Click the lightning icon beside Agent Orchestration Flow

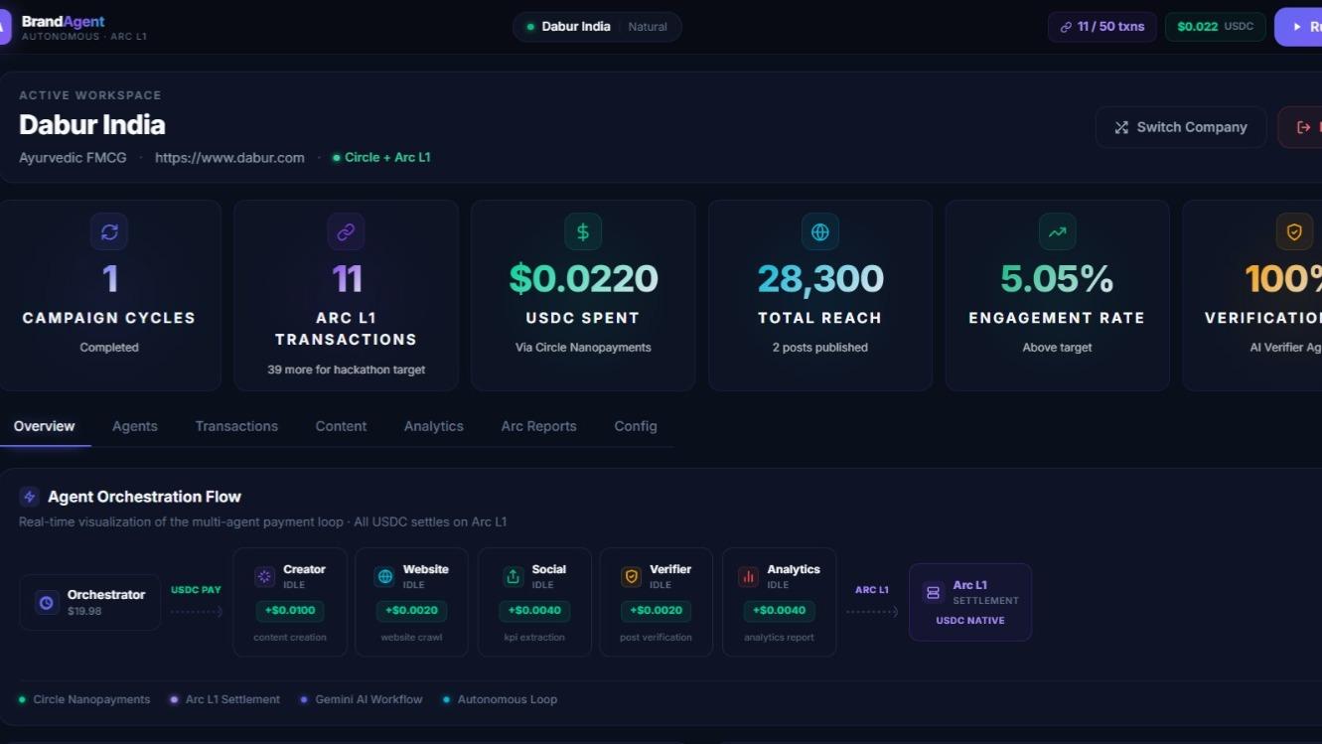29,497
